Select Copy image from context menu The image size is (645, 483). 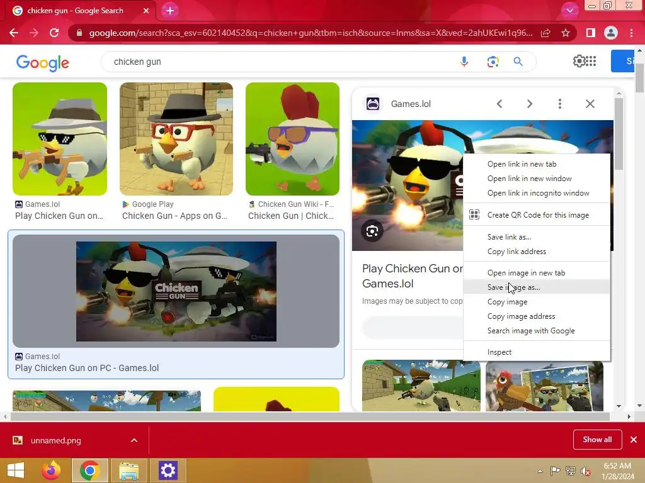(x=537, y=302)
